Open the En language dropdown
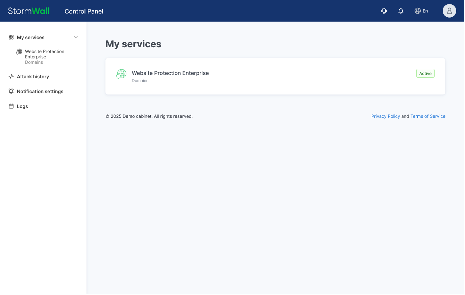The image size is (465, 295). tap(425, 11)
